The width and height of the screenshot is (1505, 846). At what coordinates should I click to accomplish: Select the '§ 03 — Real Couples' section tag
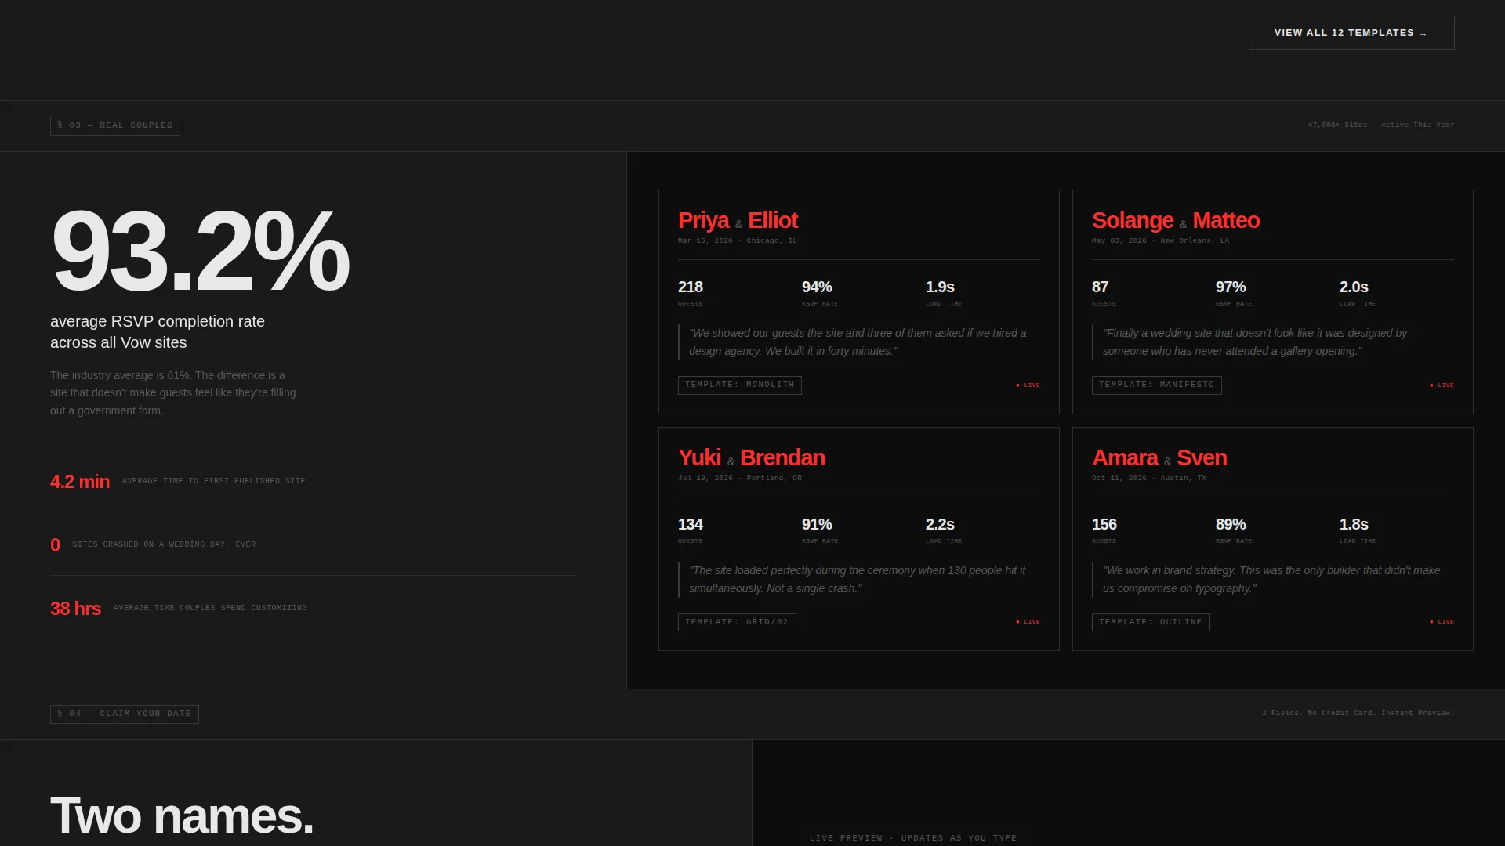[x=115, y=125]
